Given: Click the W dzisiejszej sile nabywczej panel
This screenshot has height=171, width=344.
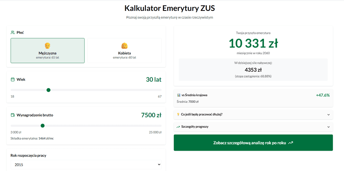Looking at the screenshot, I should click(253, 69).
